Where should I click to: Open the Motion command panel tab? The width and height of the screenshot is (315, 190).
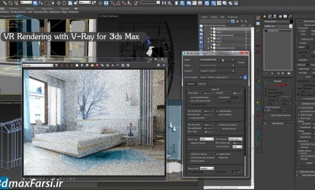click(x=280, y=17)
